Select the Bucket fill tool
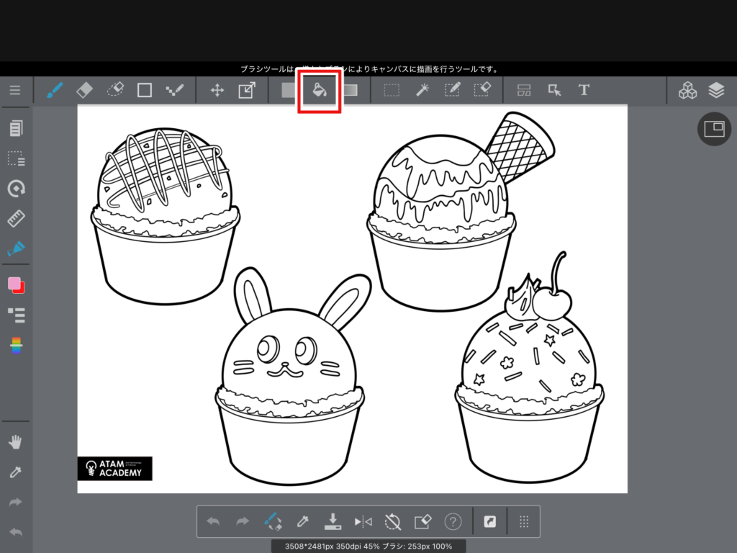This screenshot has height=553, width=737. pos(320,91)
